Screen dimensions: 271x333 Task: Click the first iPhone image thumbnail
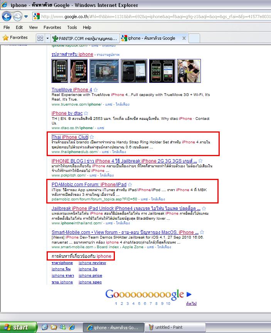coord(60,71)
